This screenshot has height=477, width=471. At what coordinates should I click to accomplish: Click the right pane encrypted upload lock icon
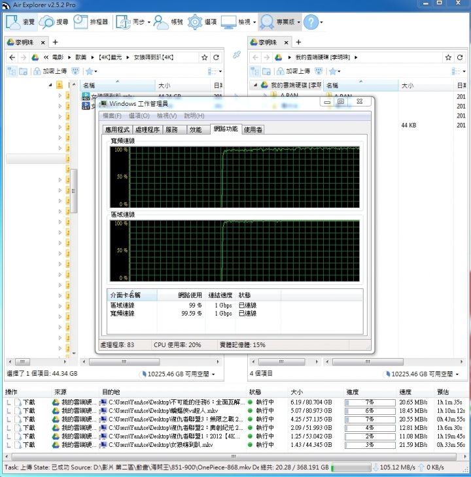(280, 71)
